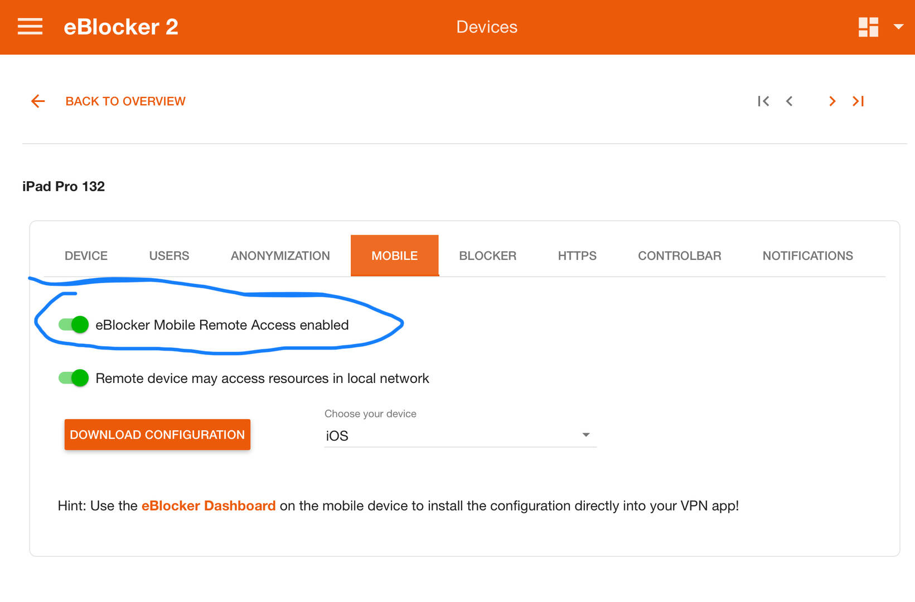Toggle remote device local network access switch
The height and width of the screenshot is (602, 915).
pos(74,378)
